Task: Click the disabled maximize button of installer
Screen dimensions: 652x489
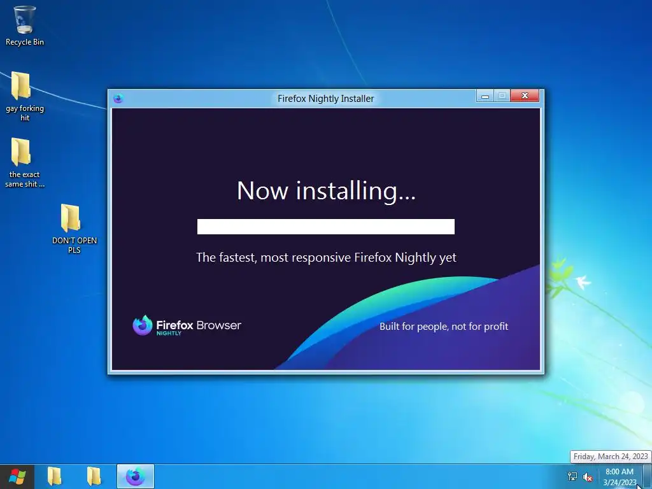Action: click(502, 96)
